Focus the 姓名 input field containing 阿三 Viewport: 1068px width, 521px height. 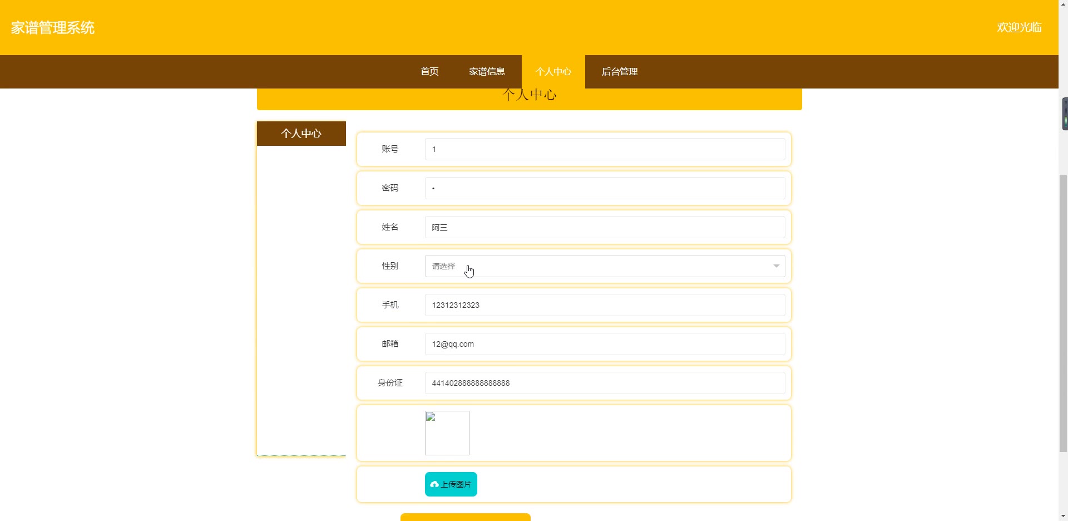(605, 227)
